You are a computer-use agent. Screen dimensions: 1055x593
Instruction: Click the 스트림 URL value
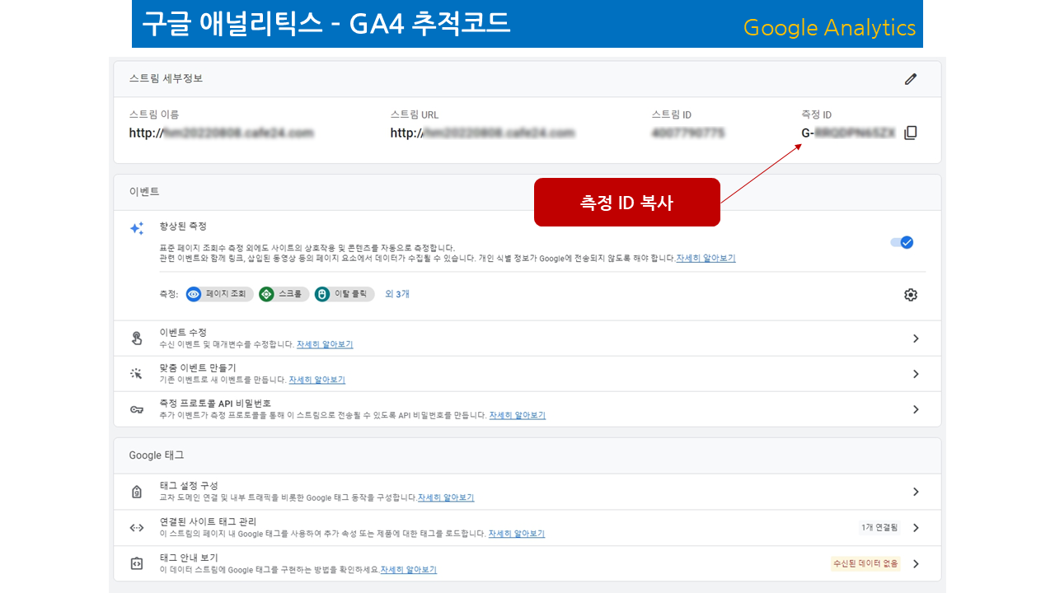482,133
